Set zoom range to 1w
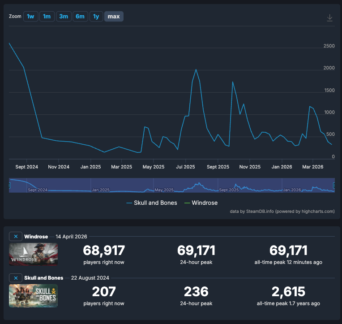 (x=30, y=17)
